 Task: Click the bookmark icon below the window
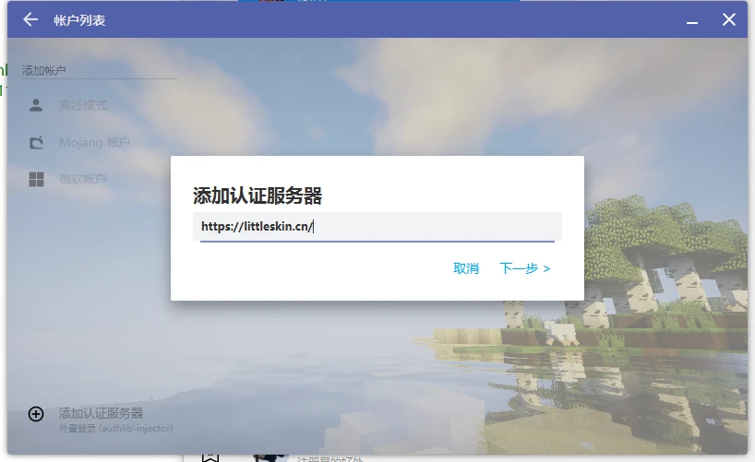pyautogui.click(x=210, y=456)
